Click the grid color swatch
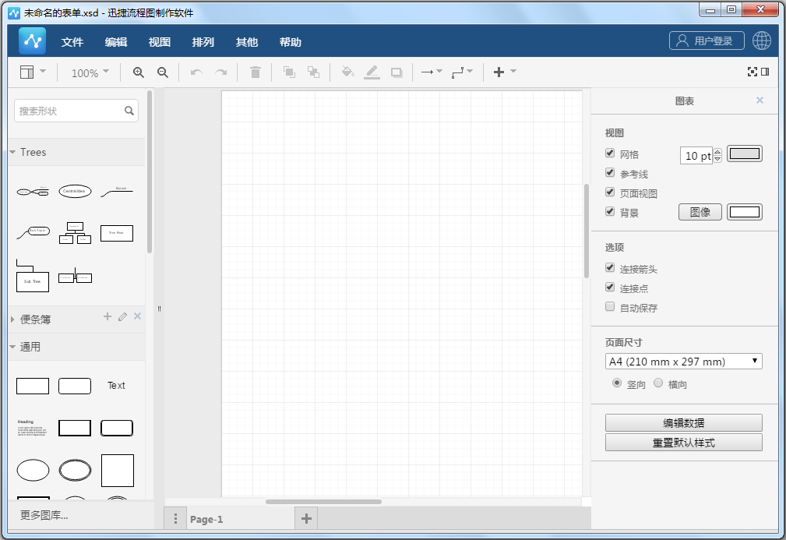 [x=744, y=154]
